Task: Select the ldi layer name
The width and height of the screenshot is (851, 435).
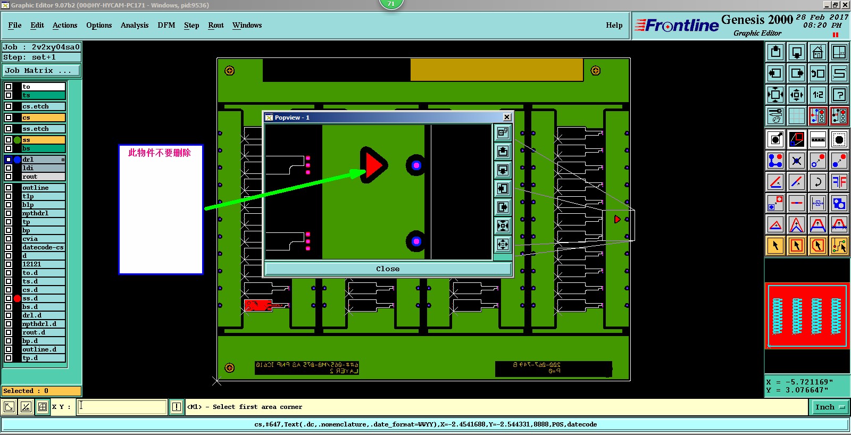Action: pos(44,168)
